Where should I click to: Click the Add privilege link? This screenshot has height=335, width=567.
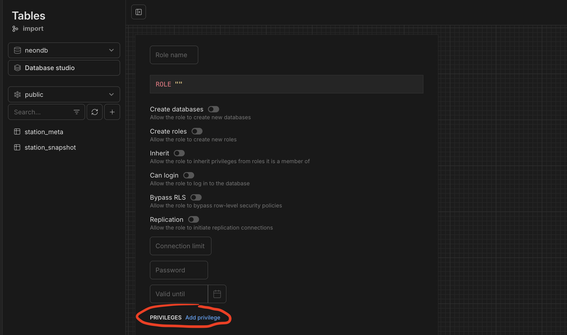coord(203,317)
